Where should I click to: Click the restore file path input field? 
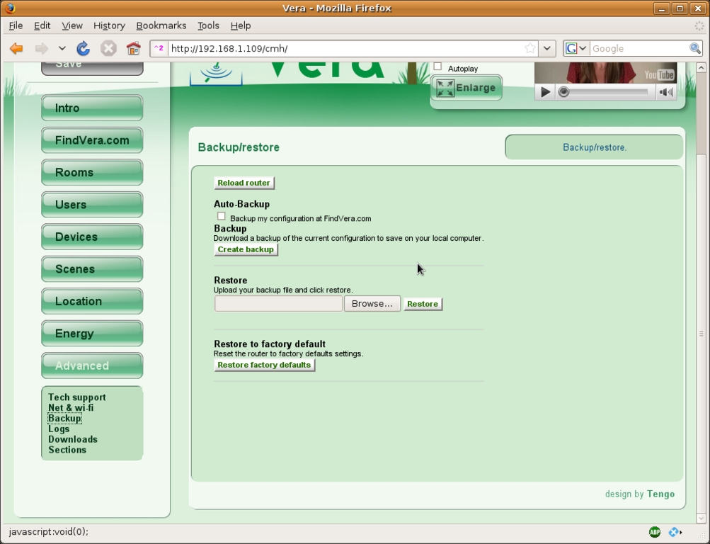278,304
